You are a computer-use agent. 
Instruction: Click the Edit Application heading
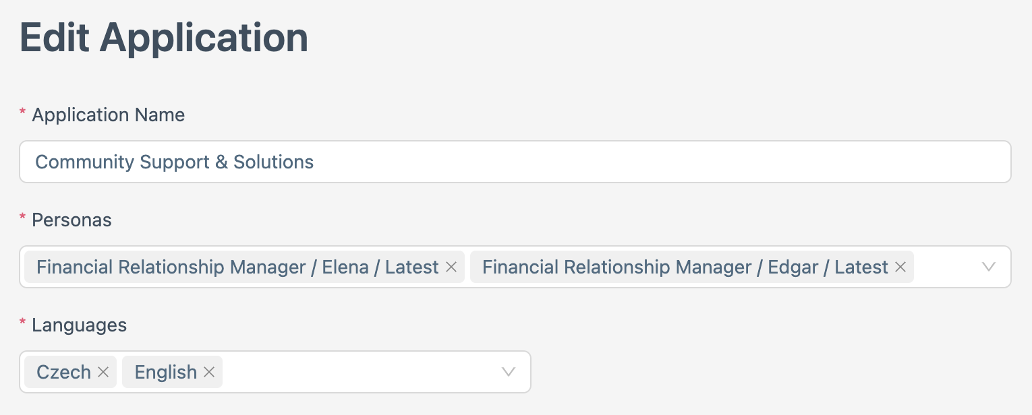point(164,38)
